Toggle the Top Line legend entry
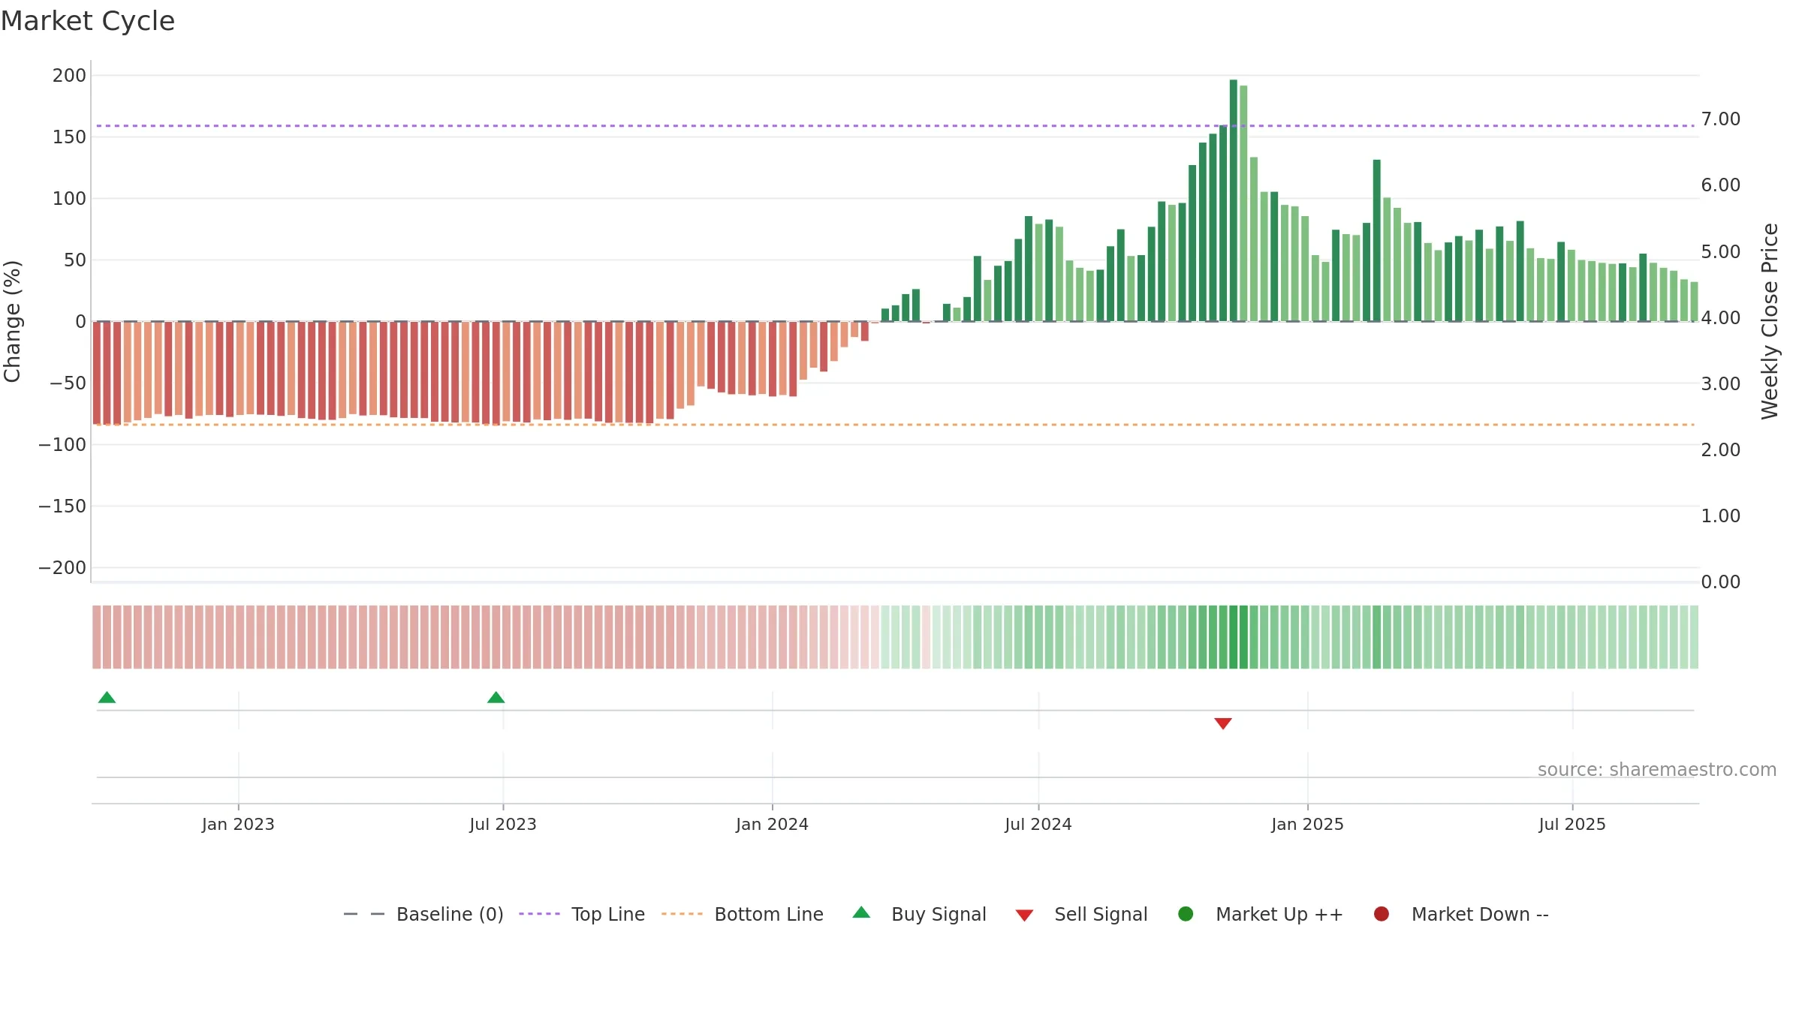This screenshot has height=1013, width=1802. (582, 914)
